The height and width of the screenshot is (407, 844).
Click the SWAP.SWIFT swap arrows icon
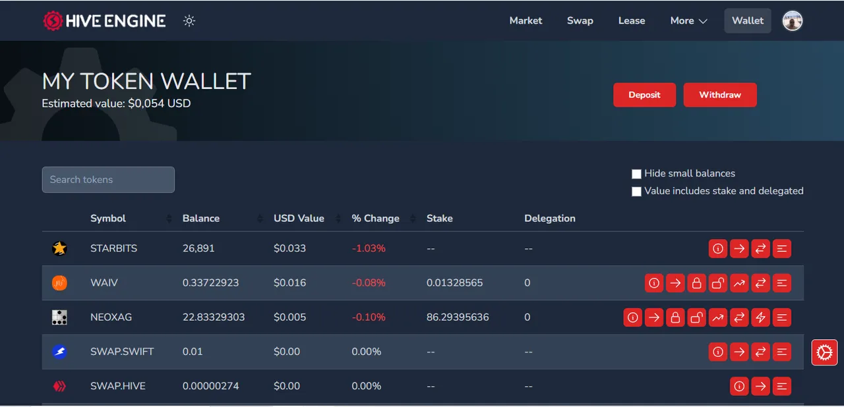point(760,352)
